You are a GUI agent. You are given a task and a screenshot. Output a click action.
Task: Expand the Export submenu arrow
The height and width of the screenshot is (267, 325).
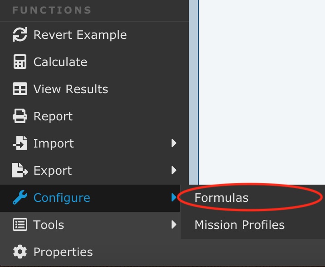pos(174,171)
